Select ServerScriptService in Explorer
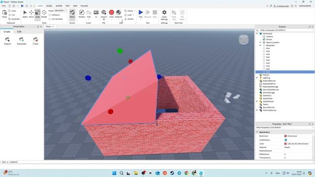The image size is (315, 177). (271, 89)
